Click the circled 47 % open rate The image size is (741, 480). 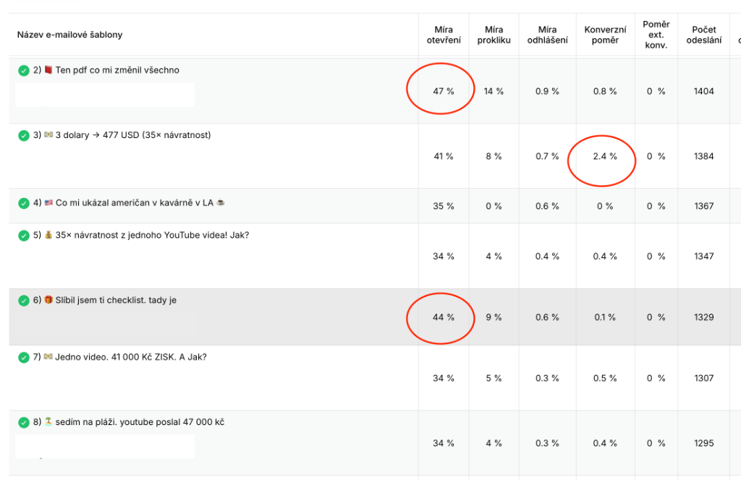444,91
